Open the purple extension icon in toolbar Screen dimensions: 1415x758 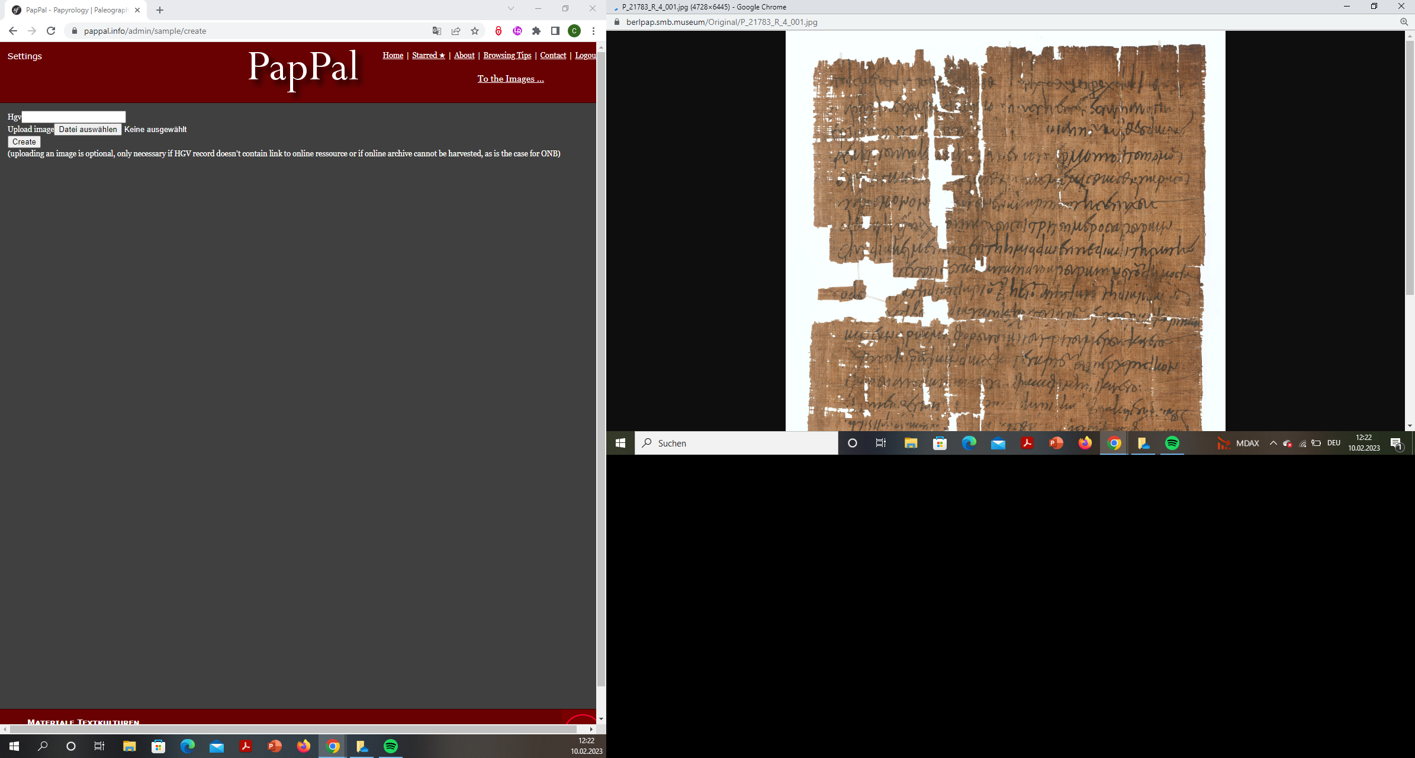tap(517, 31)
